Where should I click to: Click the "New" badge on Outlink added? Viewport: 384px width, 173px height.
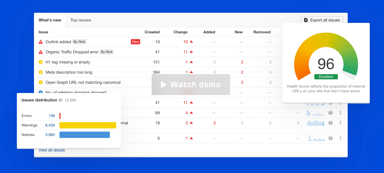click(135, 41)
